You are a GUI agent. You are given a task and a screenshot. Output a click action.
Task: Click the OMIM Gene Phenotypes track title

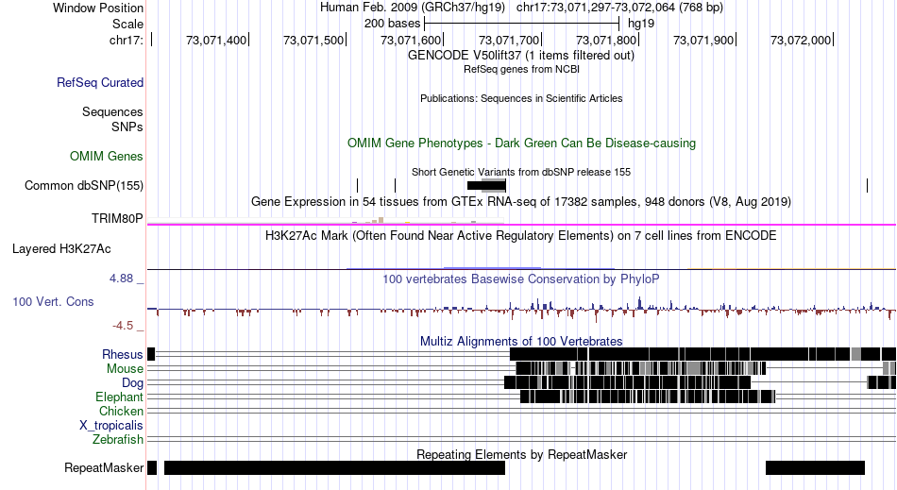tap(521, 143)
